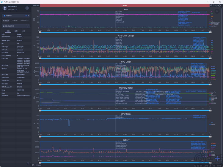Switch to the 网络测试 beta tab
Image resolution: width=223 pixels, height=167 pixels.
click(x=24, y=21)
